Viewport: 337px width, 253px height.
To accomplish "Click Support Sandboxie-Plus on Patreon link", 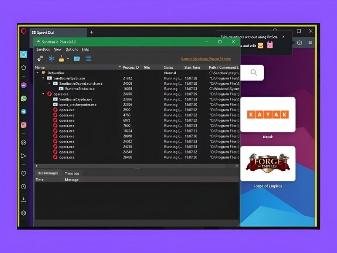I will 206,59.
